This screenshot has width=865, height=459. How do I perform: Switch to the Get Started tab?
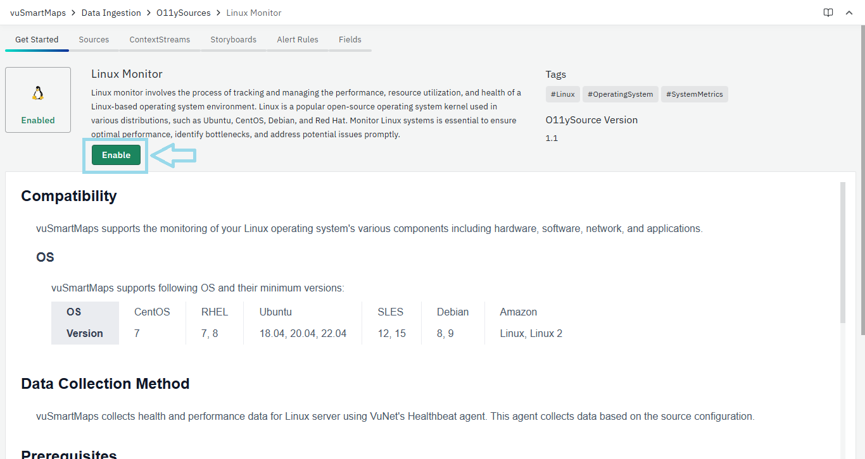37,39
